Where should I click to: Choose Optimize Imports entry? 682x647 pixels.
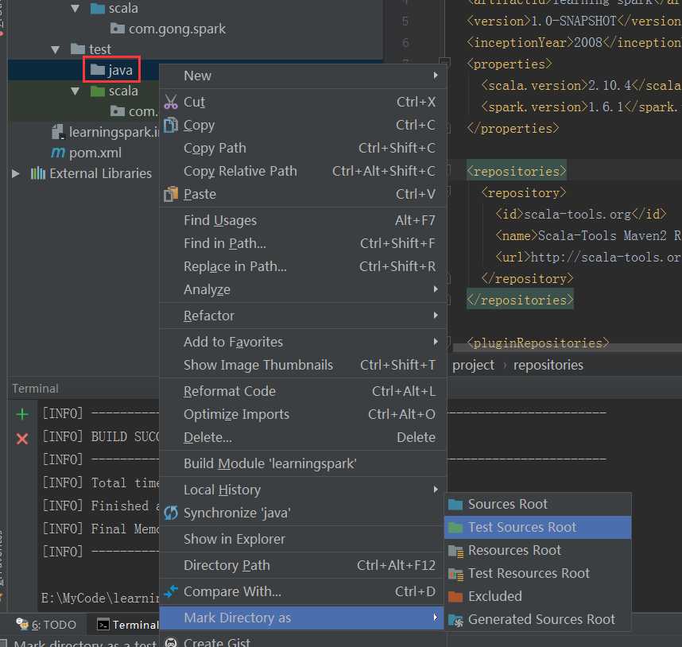click(x=303, y=414)
